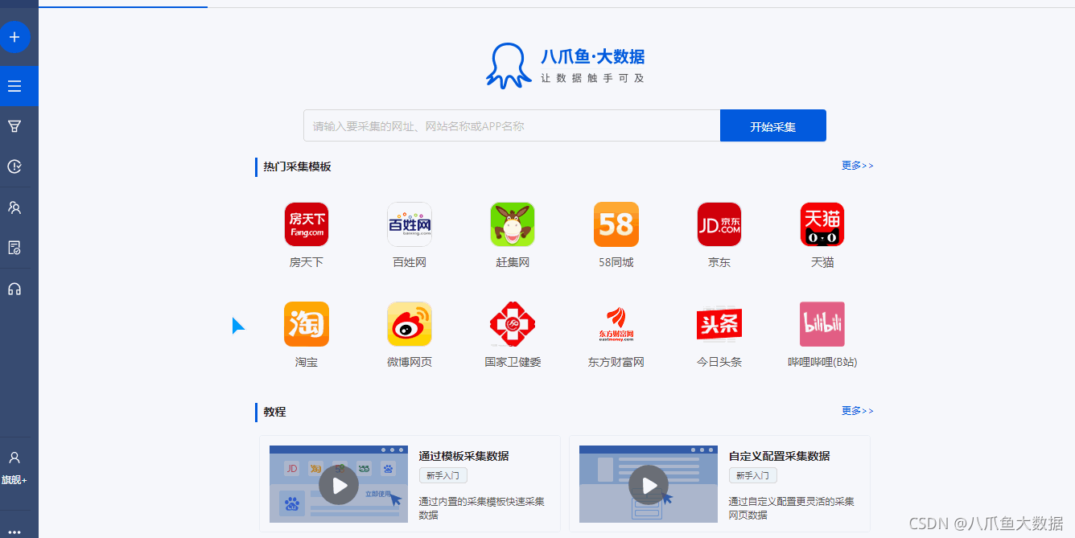Click the 今日头条 label text
This screenshot has height=538, width=1075.
point(719,362)
